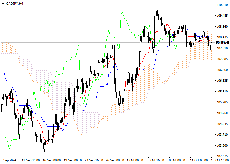This screenshot has width=230, height=164.
Task: Click the 108.435 price axis label
Action: click(x=222, y=37)
